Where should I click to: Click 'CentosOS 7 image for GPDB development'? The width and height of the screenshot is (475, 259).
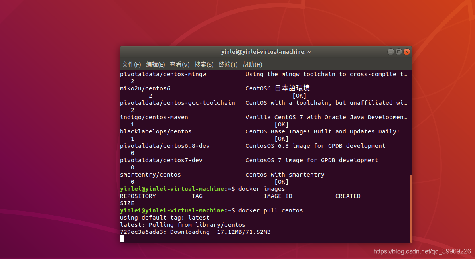pos(312,160)
